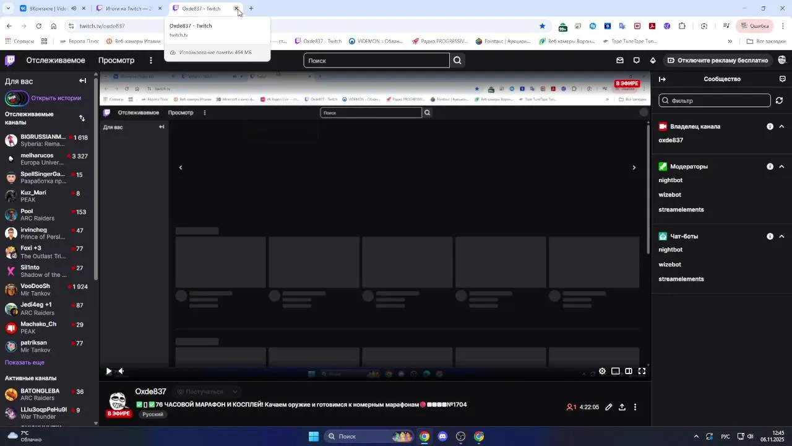Open Discord from the taskbar
The width and height of the screenshot is (792, 446).
click(442, 436)
